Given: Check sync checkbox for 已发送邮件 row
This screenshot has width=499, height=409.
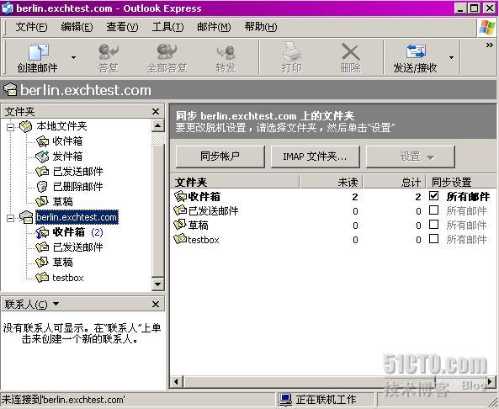Looking at the screenshot, I should 433,210.
